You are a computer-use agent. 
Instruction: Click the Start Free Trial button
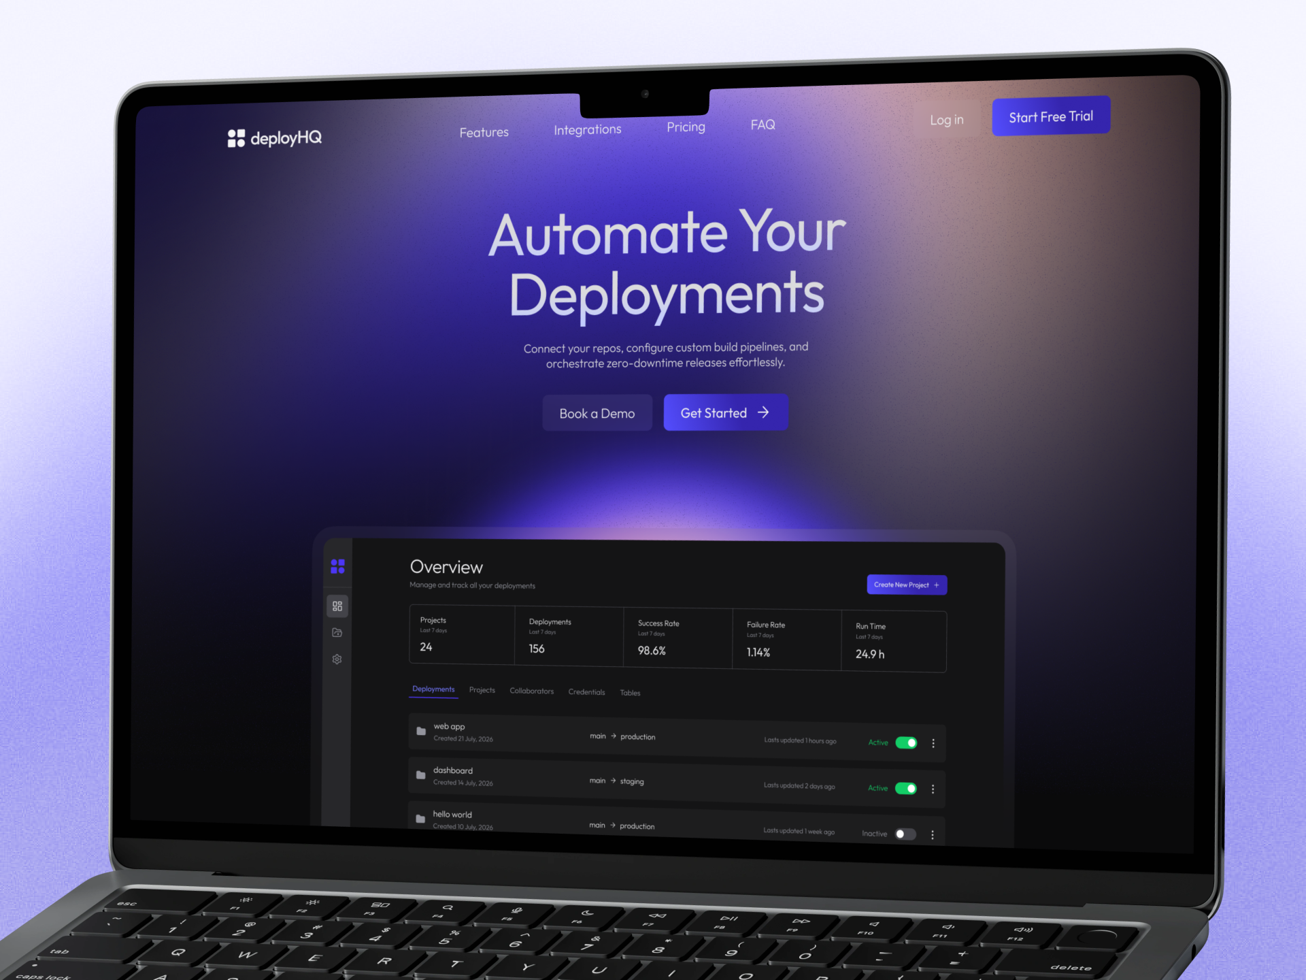point(1051,116)
